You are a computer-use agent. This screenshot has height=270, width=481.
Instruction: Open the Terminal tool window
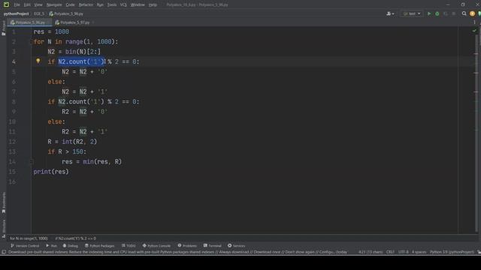(212, 245)
